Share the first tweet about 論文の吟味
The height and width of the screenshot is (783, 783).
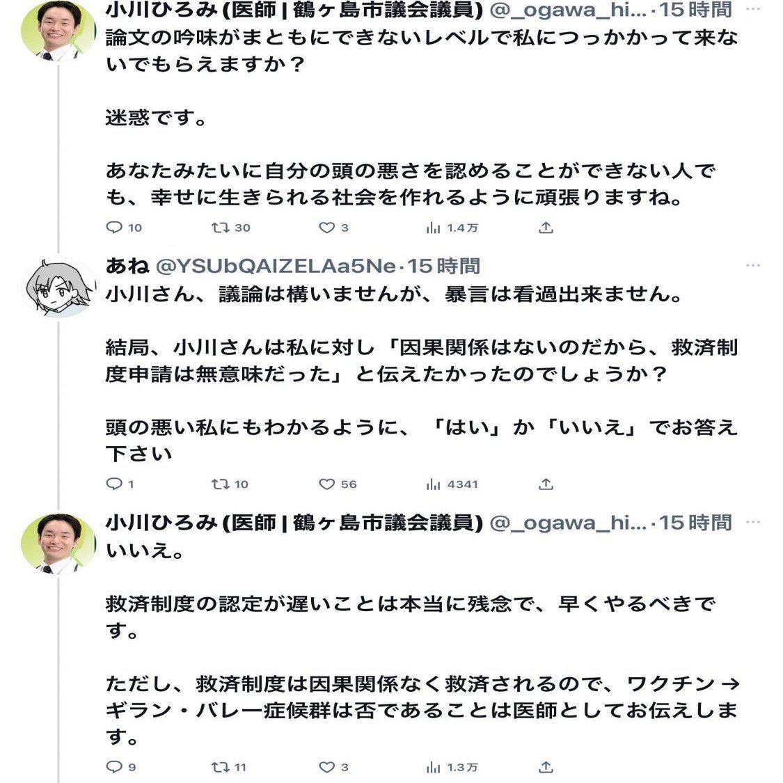546,228
